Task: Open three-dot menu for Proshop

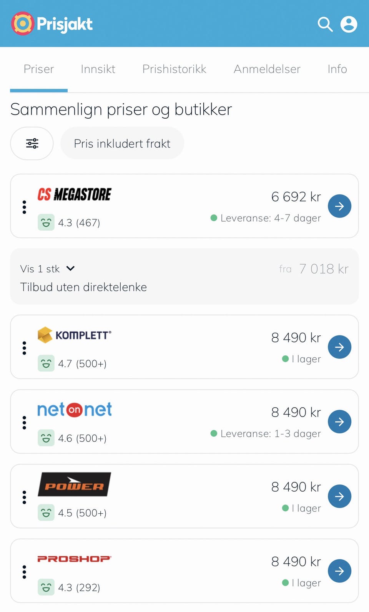Action: (x=24, y=572)
